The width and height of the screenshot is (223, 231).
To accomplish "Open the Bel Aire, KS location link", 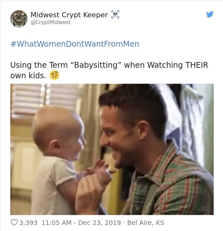I will [145, 223].
